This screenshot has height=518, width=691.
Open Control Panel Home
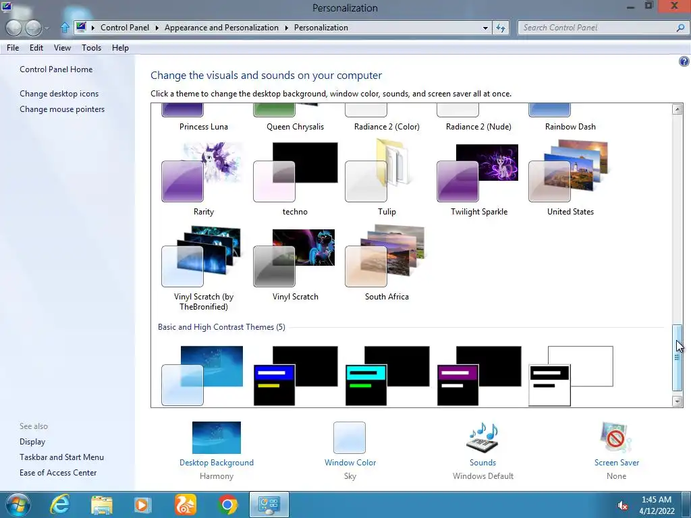coord(56,69)
